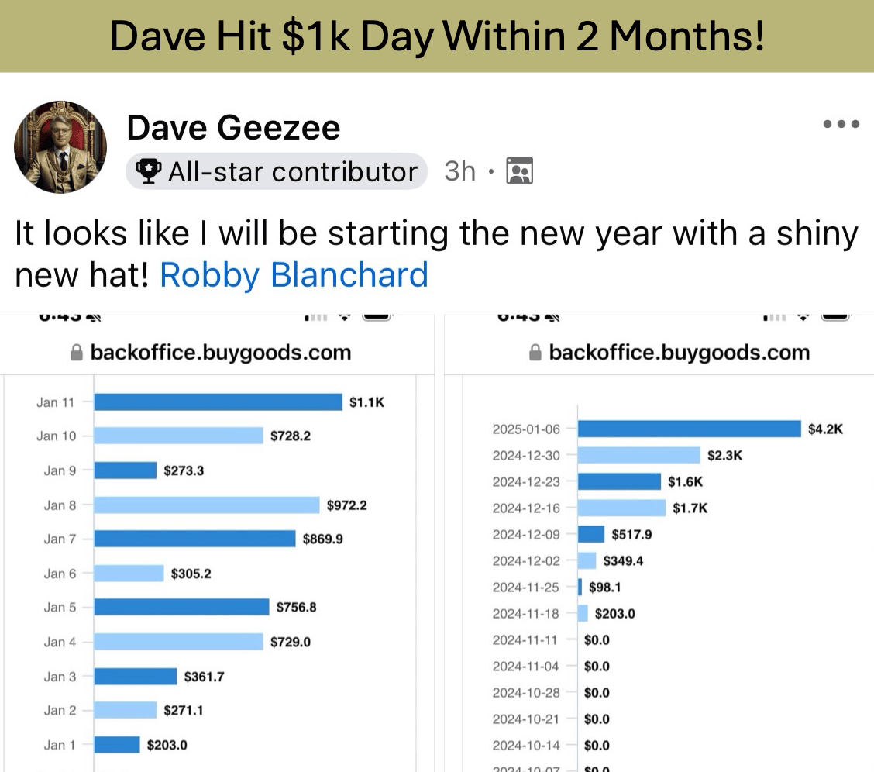This screenshot has width=874, height=772.
Task: Click the 2024-12-09 bar showing $517.9
Action: point(591,534)
